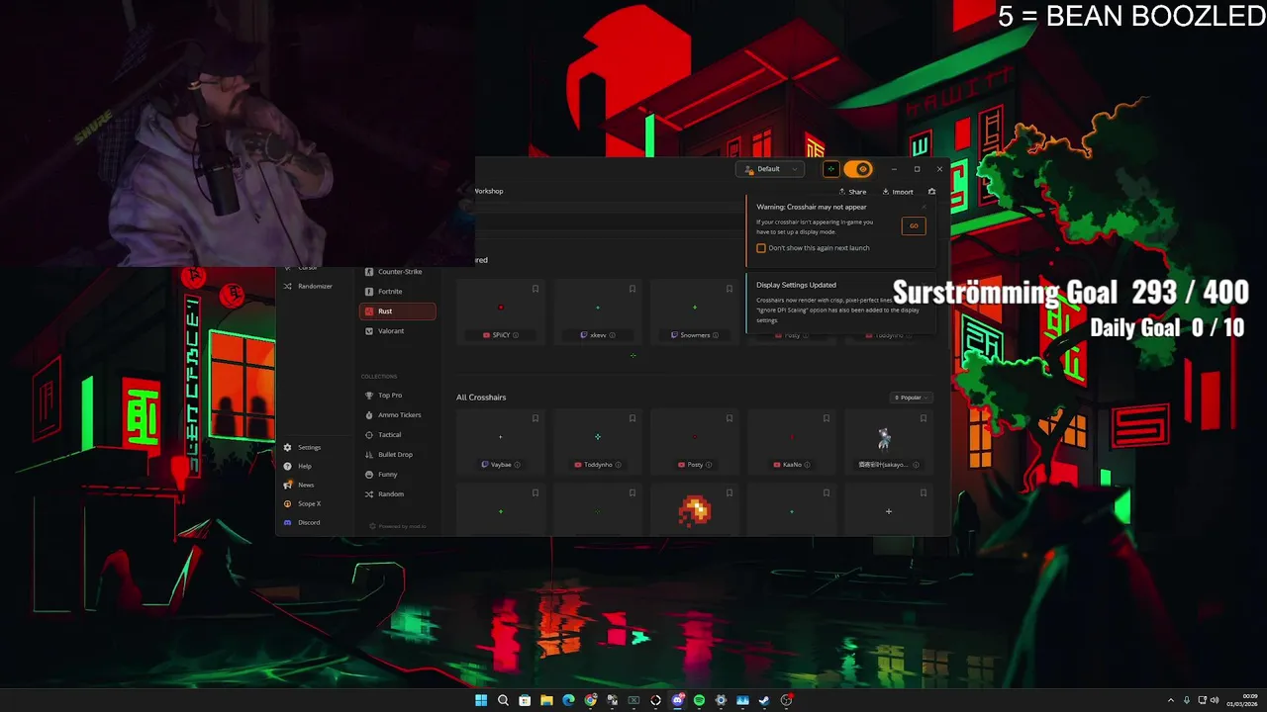Open the Windows Start menu
The image size is (1267, 712).
(x=481, y=700)
